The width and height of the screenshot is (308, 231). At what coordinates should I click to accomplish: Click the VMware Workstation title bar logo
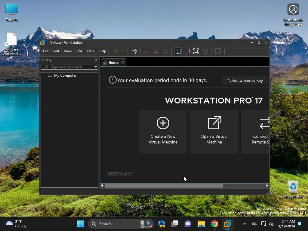click(43, 43)
